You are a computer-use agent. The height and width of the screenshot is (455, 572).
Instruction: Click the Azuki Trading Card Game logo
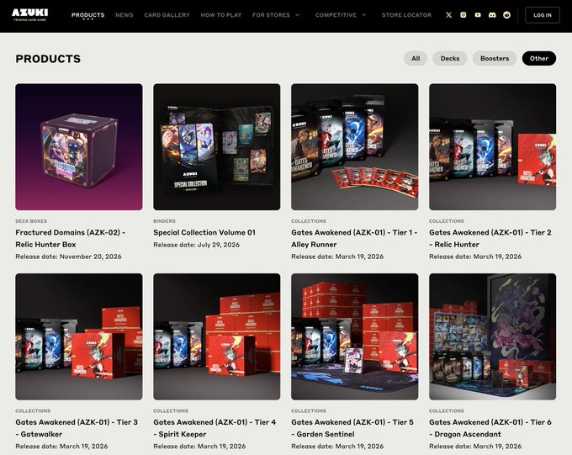coord(29,14)
